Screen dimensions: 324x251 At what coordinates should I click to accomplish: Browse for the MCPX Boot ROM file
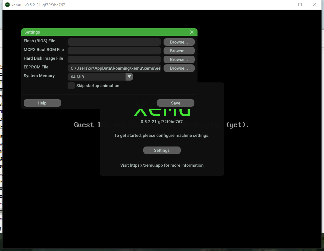tap(179, 51)
